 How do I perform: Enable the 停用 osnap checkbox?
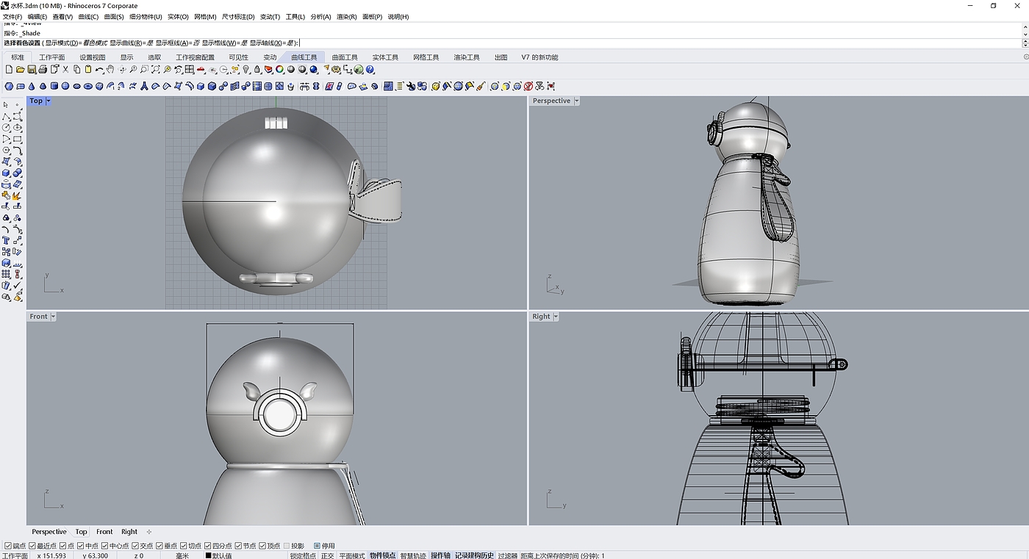[317, 546]
